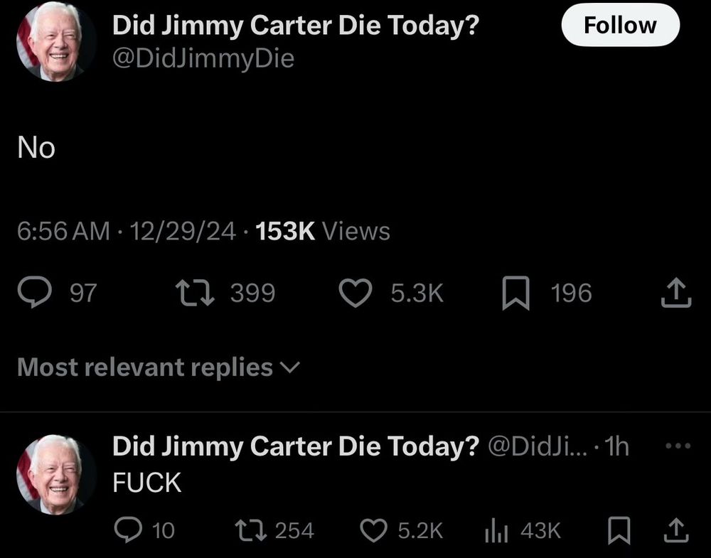The image size is (711, 558).
Task: Reply to the FUCK reply post
Action: [129, 530]
